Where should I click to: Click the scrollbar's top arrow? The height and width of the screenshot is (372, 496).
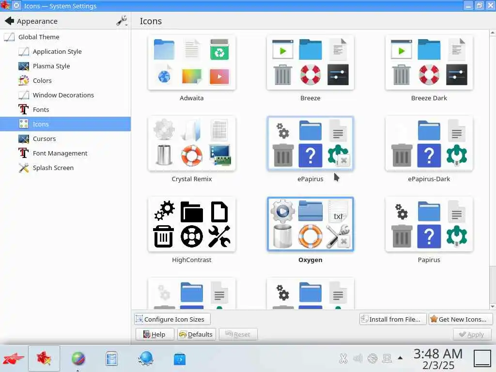[x=493, y=32]
